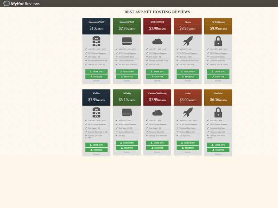
Task: Register with HostGator
Action: coord(218,150)
